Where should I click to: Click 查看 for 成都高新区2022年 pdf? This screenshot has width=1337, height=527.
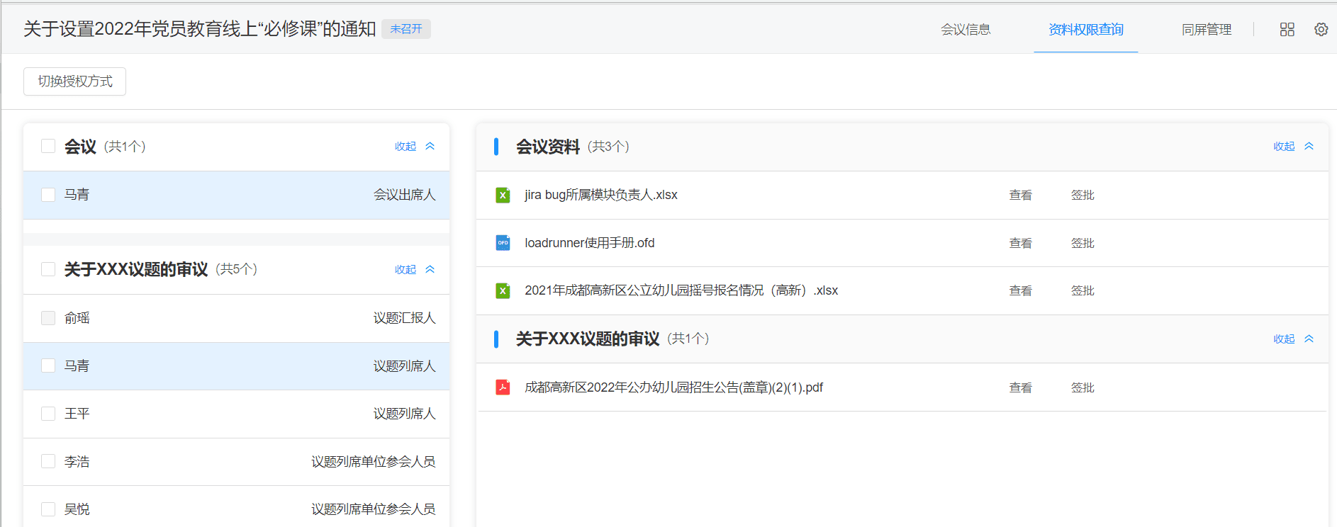pyautogui.click(x=1020, y=387)
